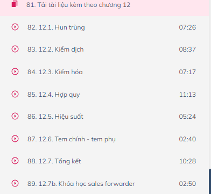
Task: Click the document icon beside lesson 81
Action: pyautogui.click(x=15, y=4)
